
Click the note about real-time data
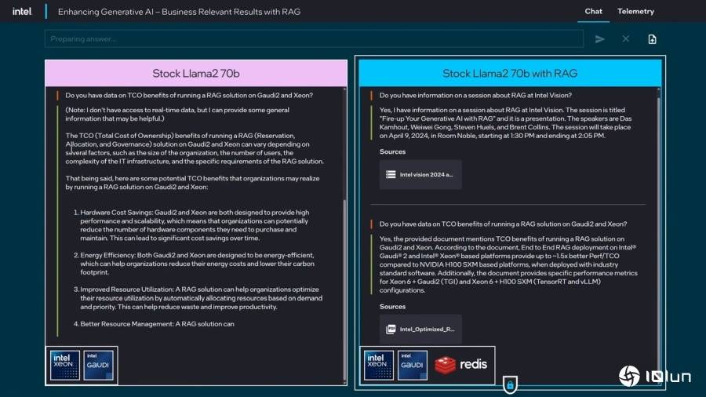click(177, 115)
